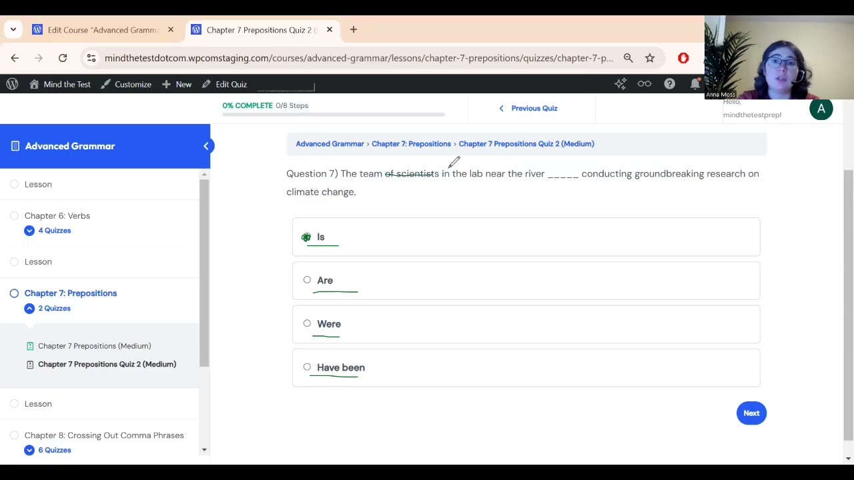Click the status circle beside Chapter 6: Verbs
This screenshot has height=480, width=854.
point(14,215)
